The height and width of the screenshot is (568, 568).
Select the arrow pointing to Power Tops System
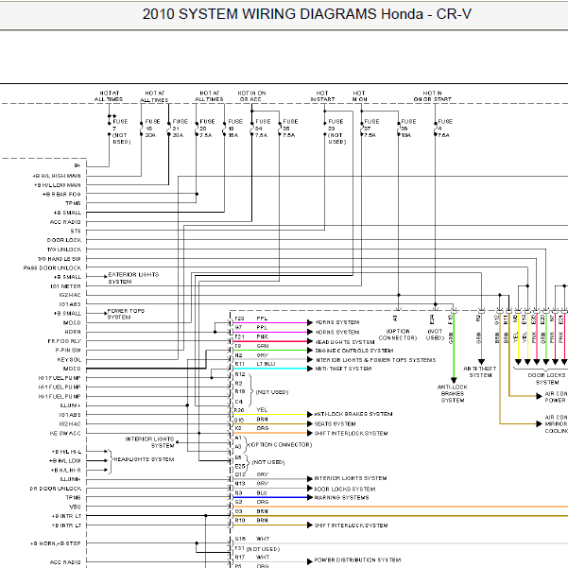click(x=106, y=314)
